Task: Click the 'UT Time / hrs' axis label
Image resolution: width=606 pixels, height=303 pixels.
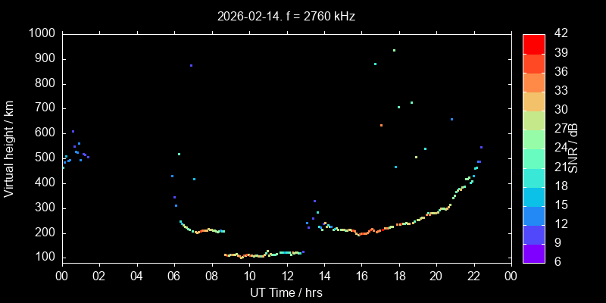Action: point(286,292)
